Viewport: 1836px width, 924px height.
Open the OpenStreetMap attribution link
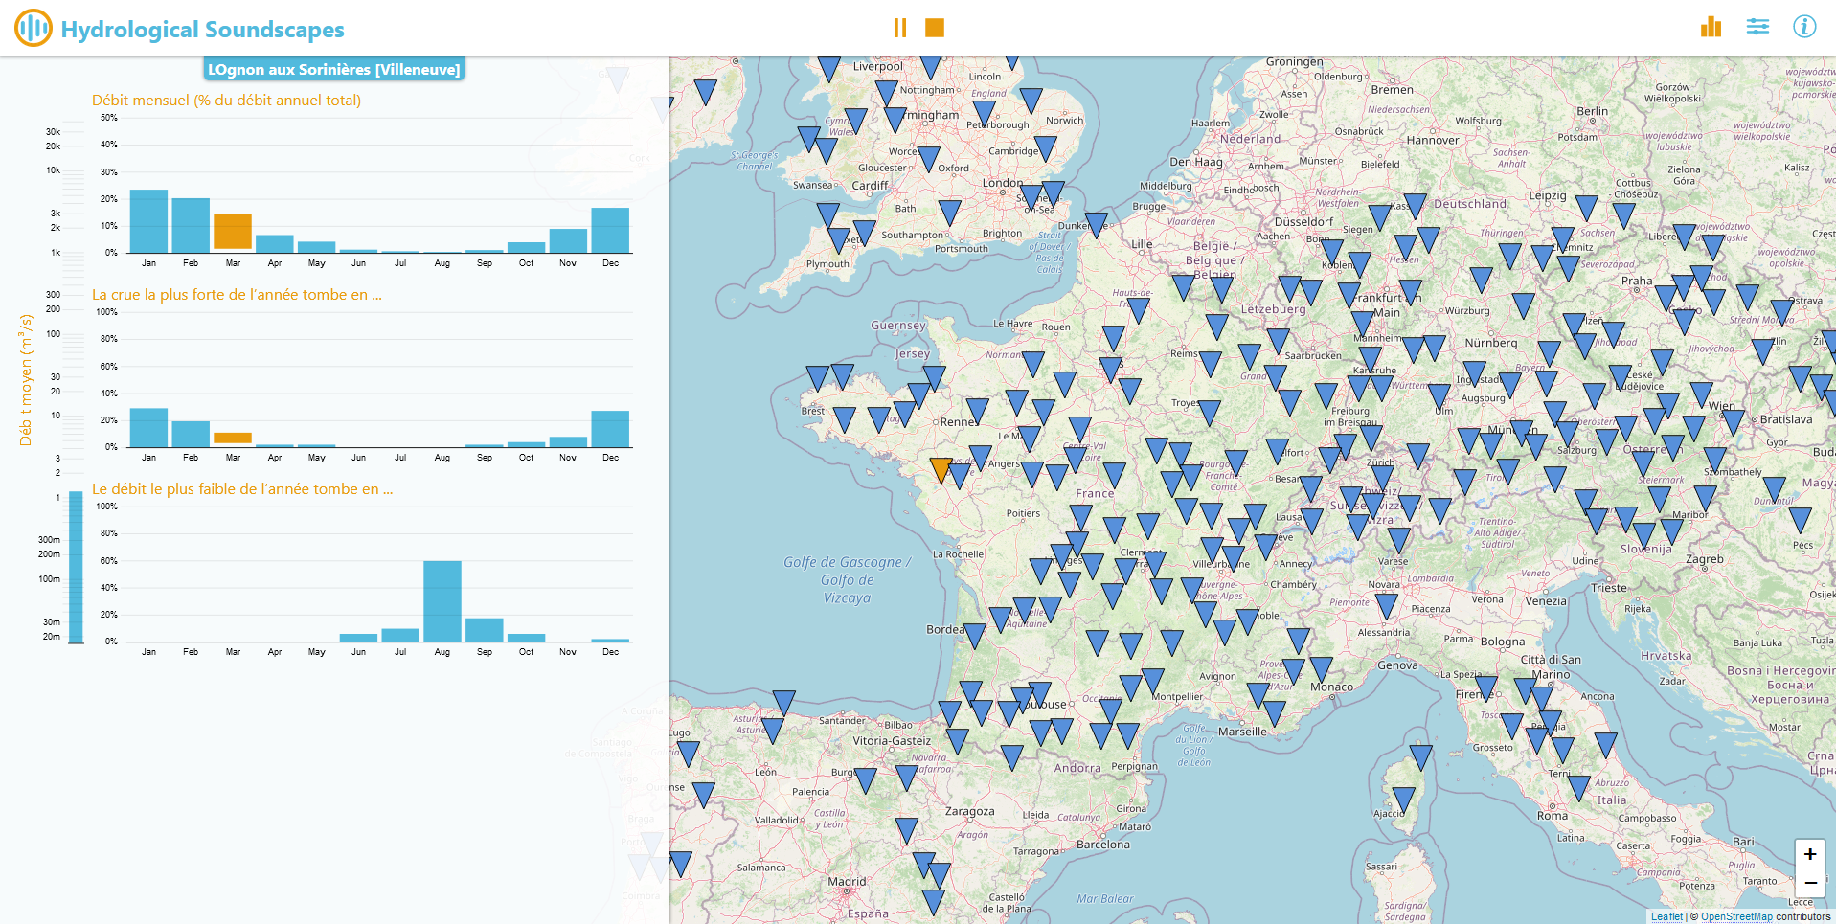click(x=1736, y=916)
